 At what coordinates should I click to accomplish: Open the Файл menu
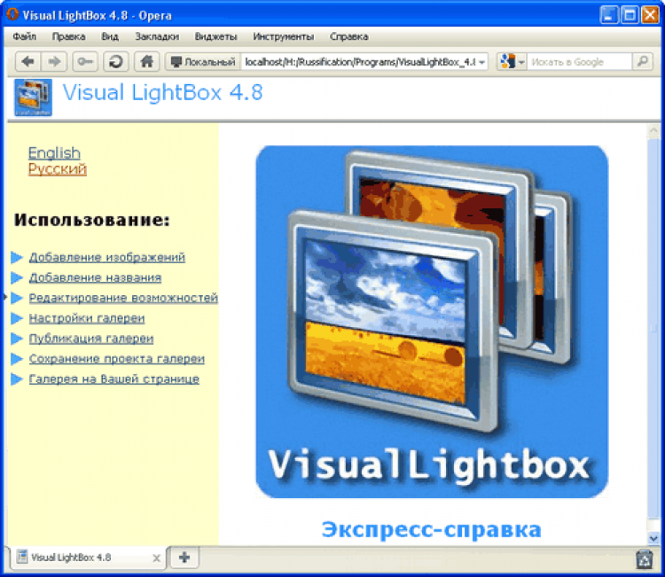tap(25, 36)
